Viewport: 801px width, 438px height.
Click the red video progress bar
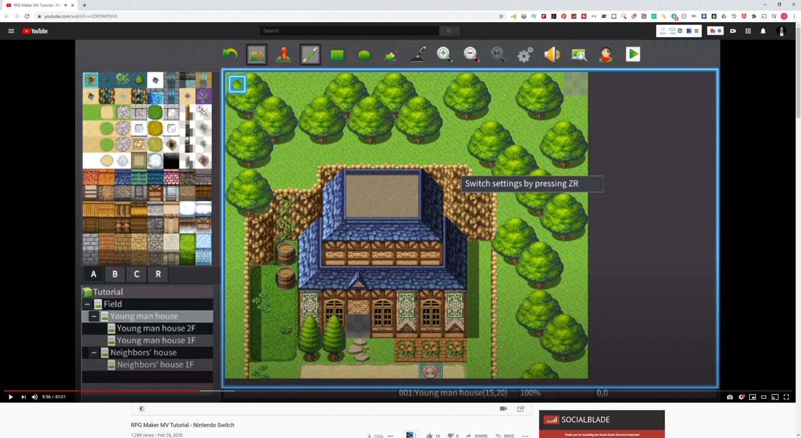point(102,391)
